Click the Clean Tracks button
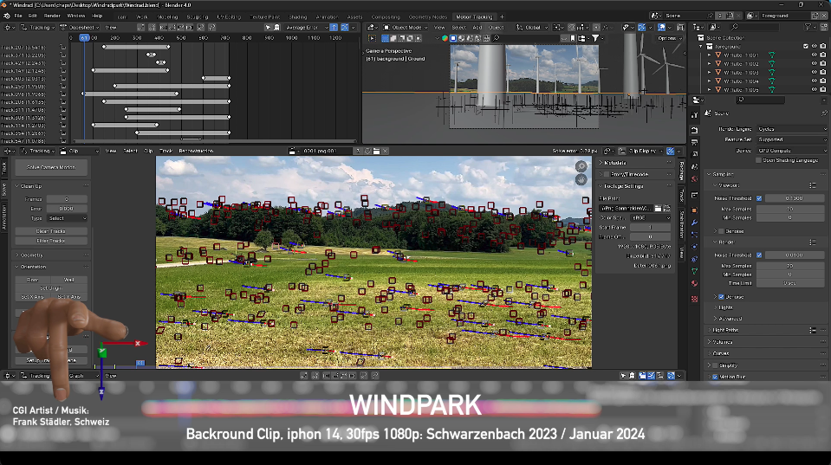Viewport: 831px width, 465px height. 51,231
